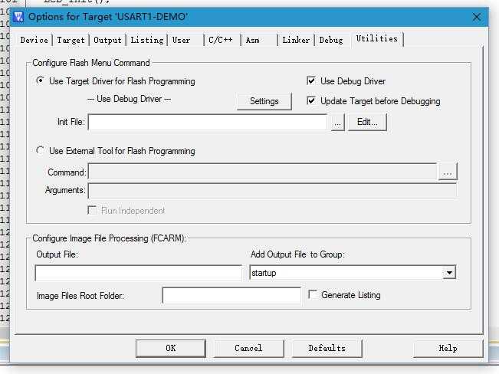Browse for external Command with ellipsis button
Image resolution: width=499 pixels, height=374 pixels.
pos(448,172)
